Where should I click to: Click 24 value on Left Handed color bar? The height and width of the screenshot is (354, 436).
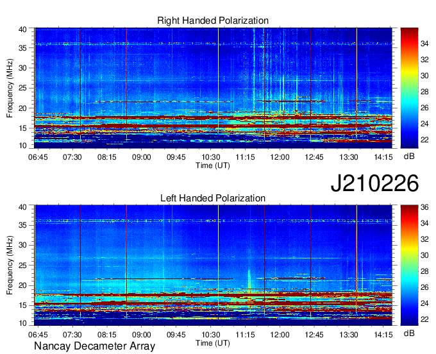[x=424, y=303]
